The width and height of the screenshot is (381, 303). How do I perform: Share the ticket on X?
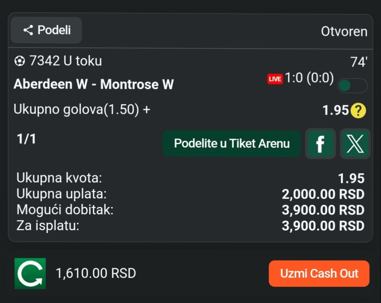pyautogui.click(x=355, y=144)
